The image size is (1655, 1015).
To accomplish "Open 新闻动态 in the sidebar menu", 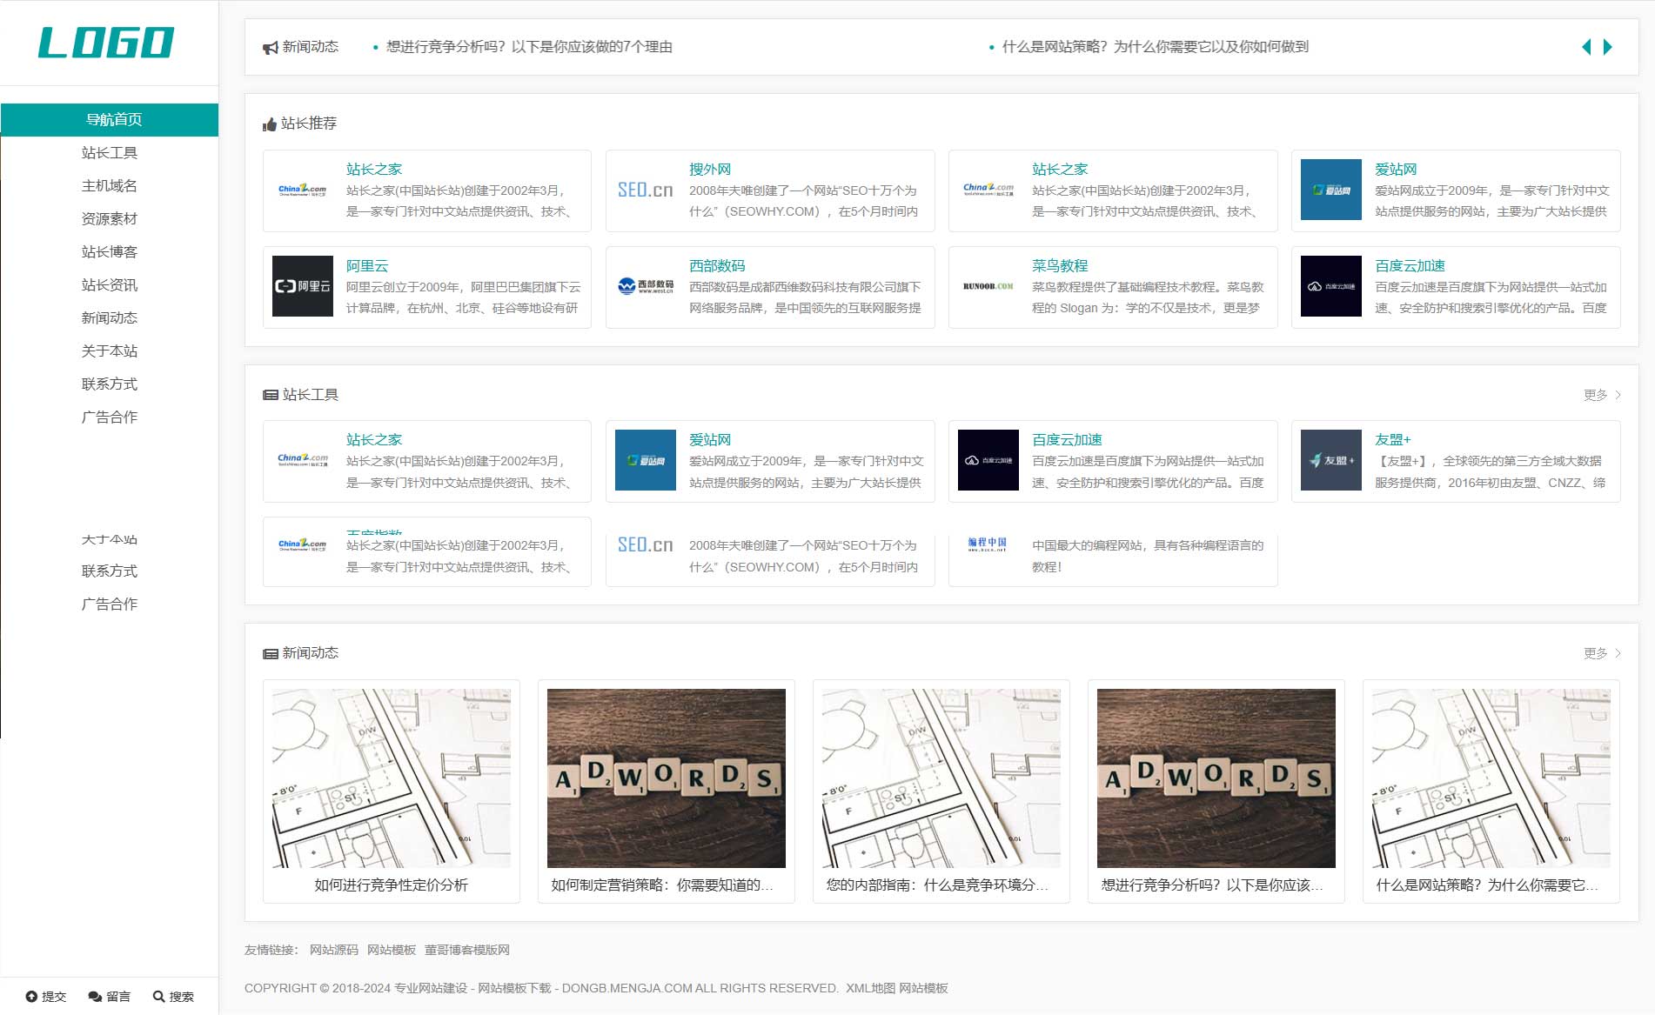I will [x=110, y=318].
